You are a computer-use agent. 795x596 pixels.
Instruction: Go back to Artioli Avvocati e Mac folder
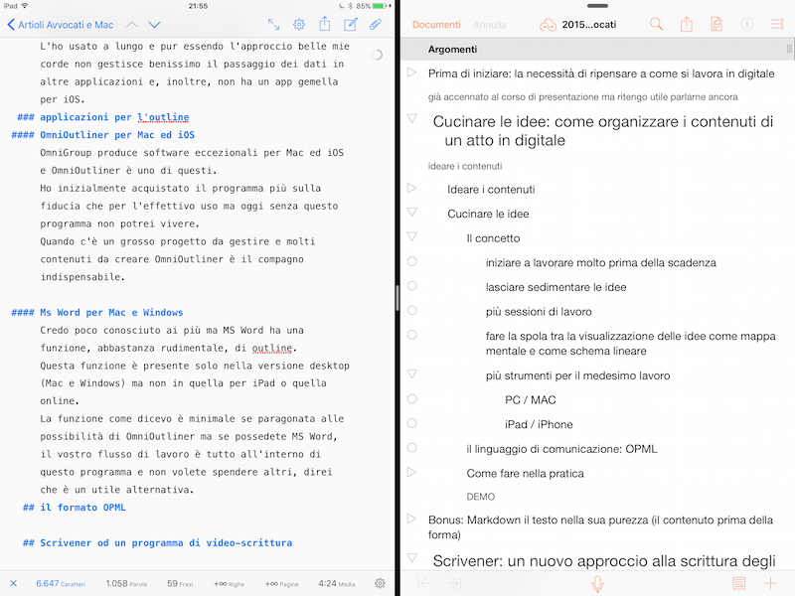(x=61, y=25)
